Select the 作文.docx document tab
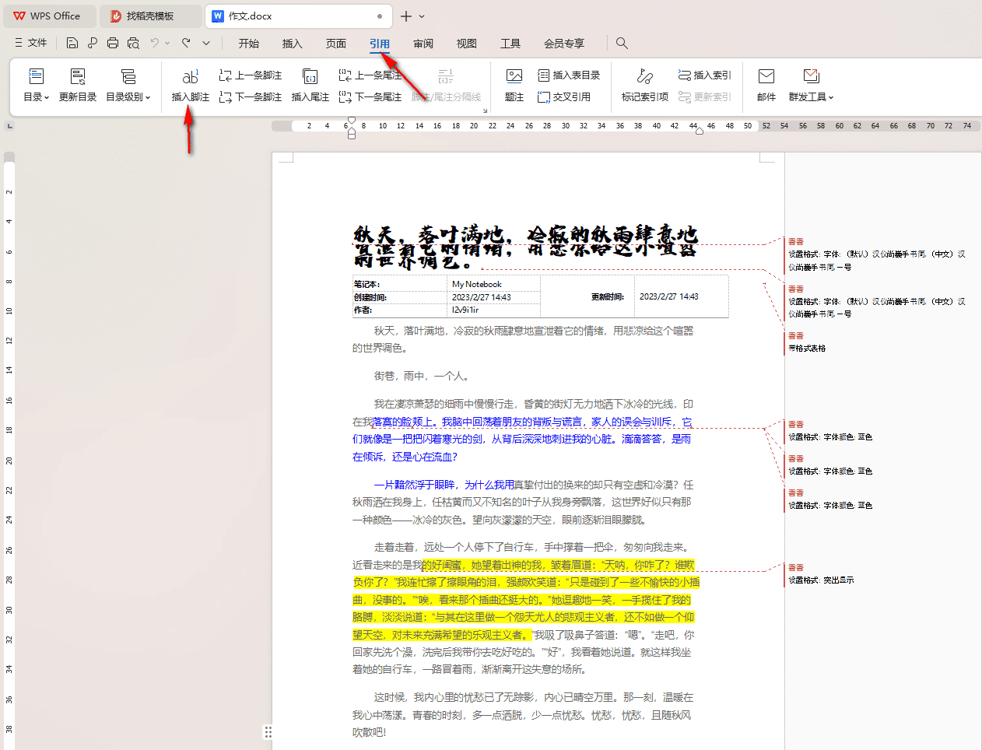Screen dimensions: 982x750 click(x=300, y=16)
